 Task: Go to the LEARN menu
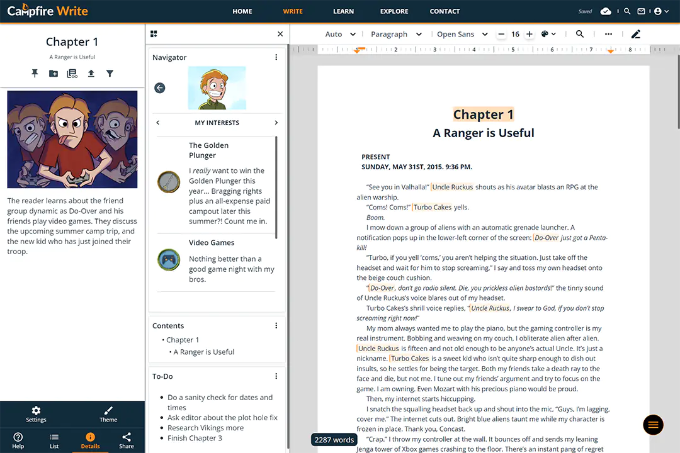[x=343, y=11]
